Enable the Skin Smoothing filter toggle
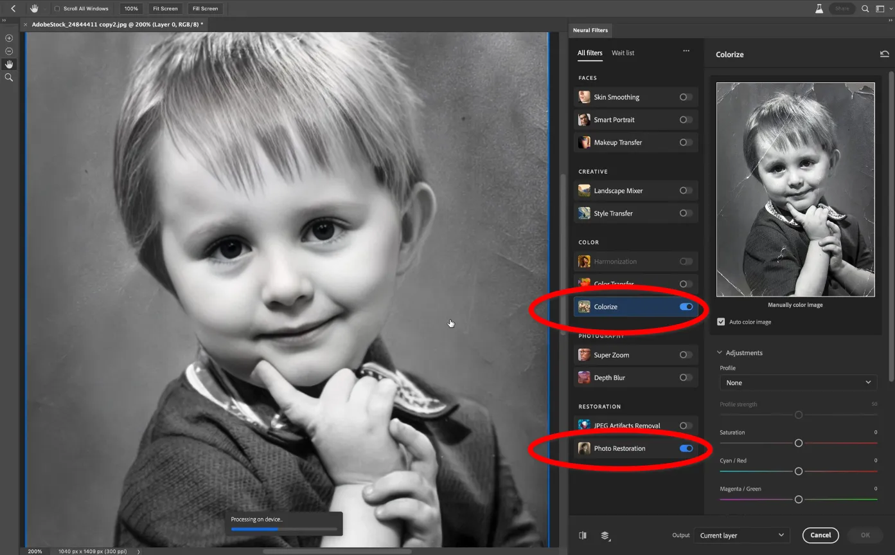The image size is (895, 555). (686, 96)
